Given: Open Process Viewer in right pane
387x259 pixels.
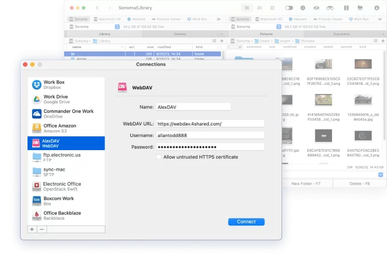Looking at the screenshot, I should [x=328, y=19].
